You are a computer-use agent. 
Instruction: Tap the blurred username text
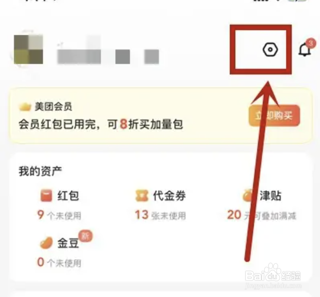[108, 54]
